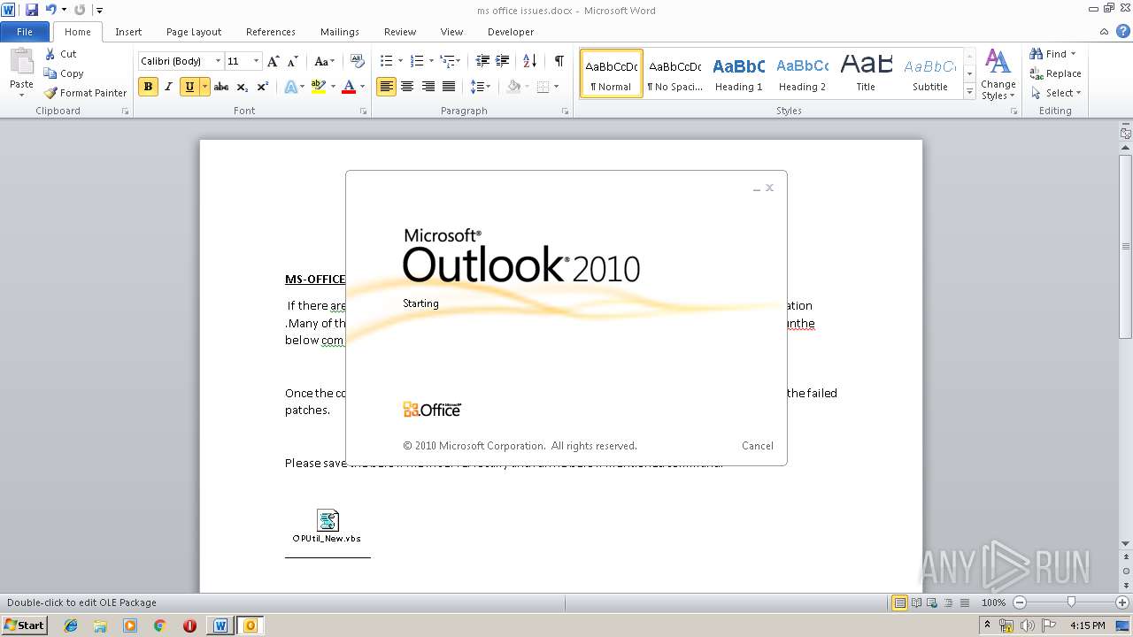Open Opera browser from the taskbar

189,625
